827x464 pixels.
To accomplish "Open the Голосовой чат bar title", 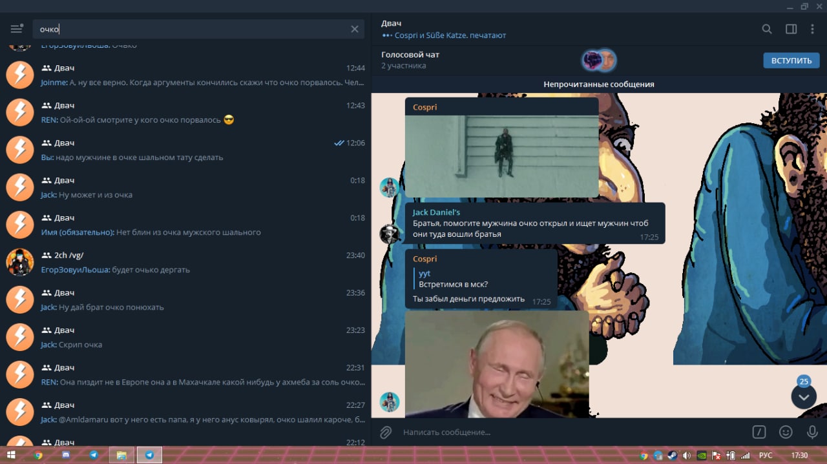I will click(410, 55).
